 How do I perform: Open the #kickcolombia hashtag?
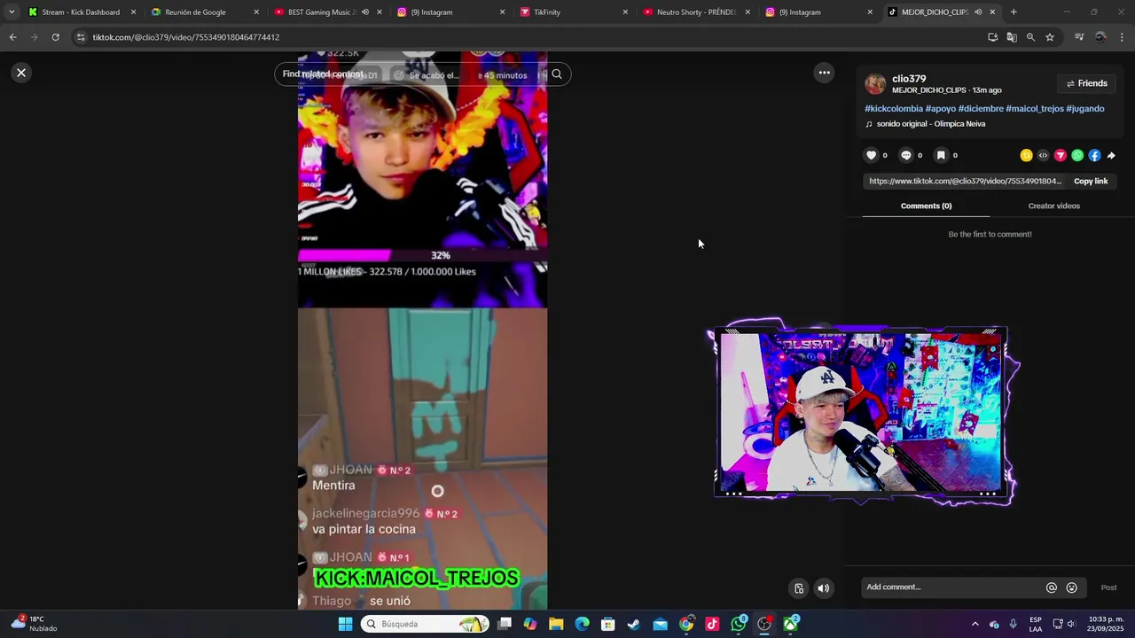[894, 109]
